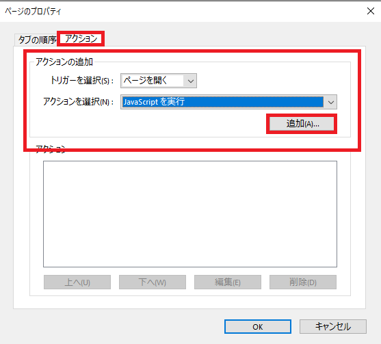
Task: Click the 追加(A)... button
Action: (302, 124)
